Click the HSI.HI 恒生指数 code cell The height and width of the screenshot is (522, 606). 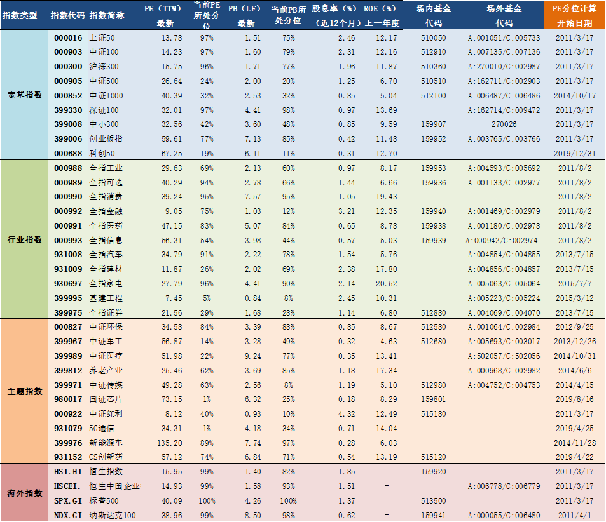coord(68,471)
